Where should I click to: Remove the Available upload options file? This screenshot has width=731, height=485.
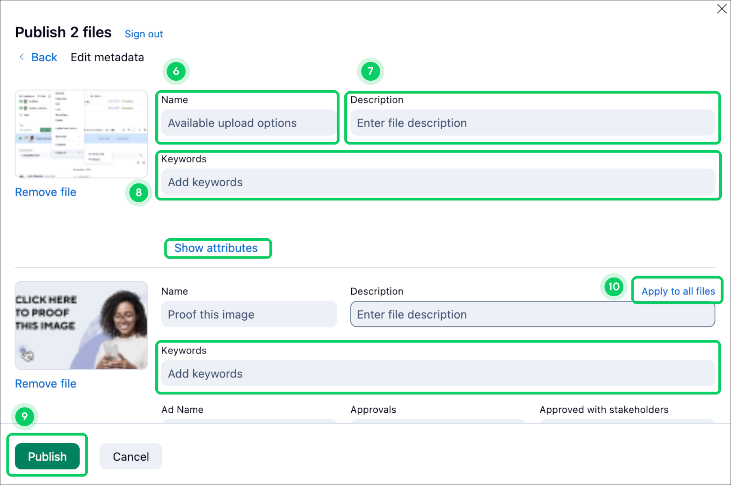45,192
